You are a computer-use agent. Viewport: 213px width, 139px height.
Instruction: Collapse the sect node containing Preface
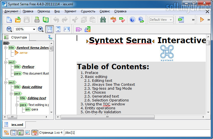[x=5, y=62]
